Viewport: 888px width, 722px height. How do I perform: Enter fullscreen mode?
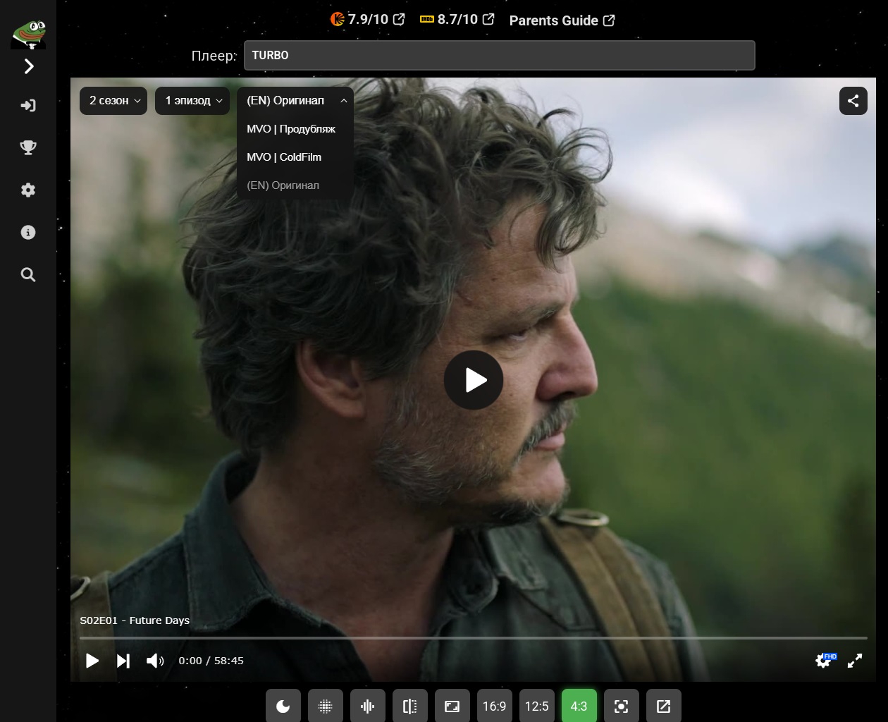855,661
